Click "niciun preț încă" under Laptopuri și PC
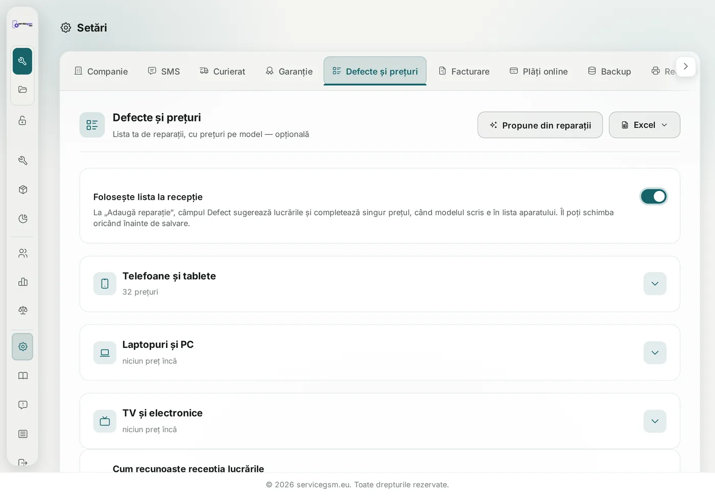This screenshot has height=497, width=715. pos(150,361)
